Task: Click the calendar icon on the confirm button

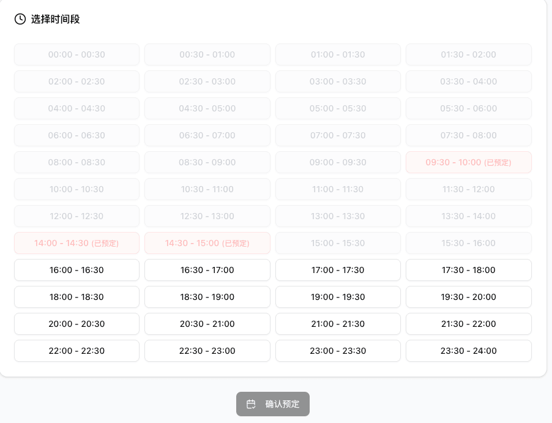Action: point(252,404)
